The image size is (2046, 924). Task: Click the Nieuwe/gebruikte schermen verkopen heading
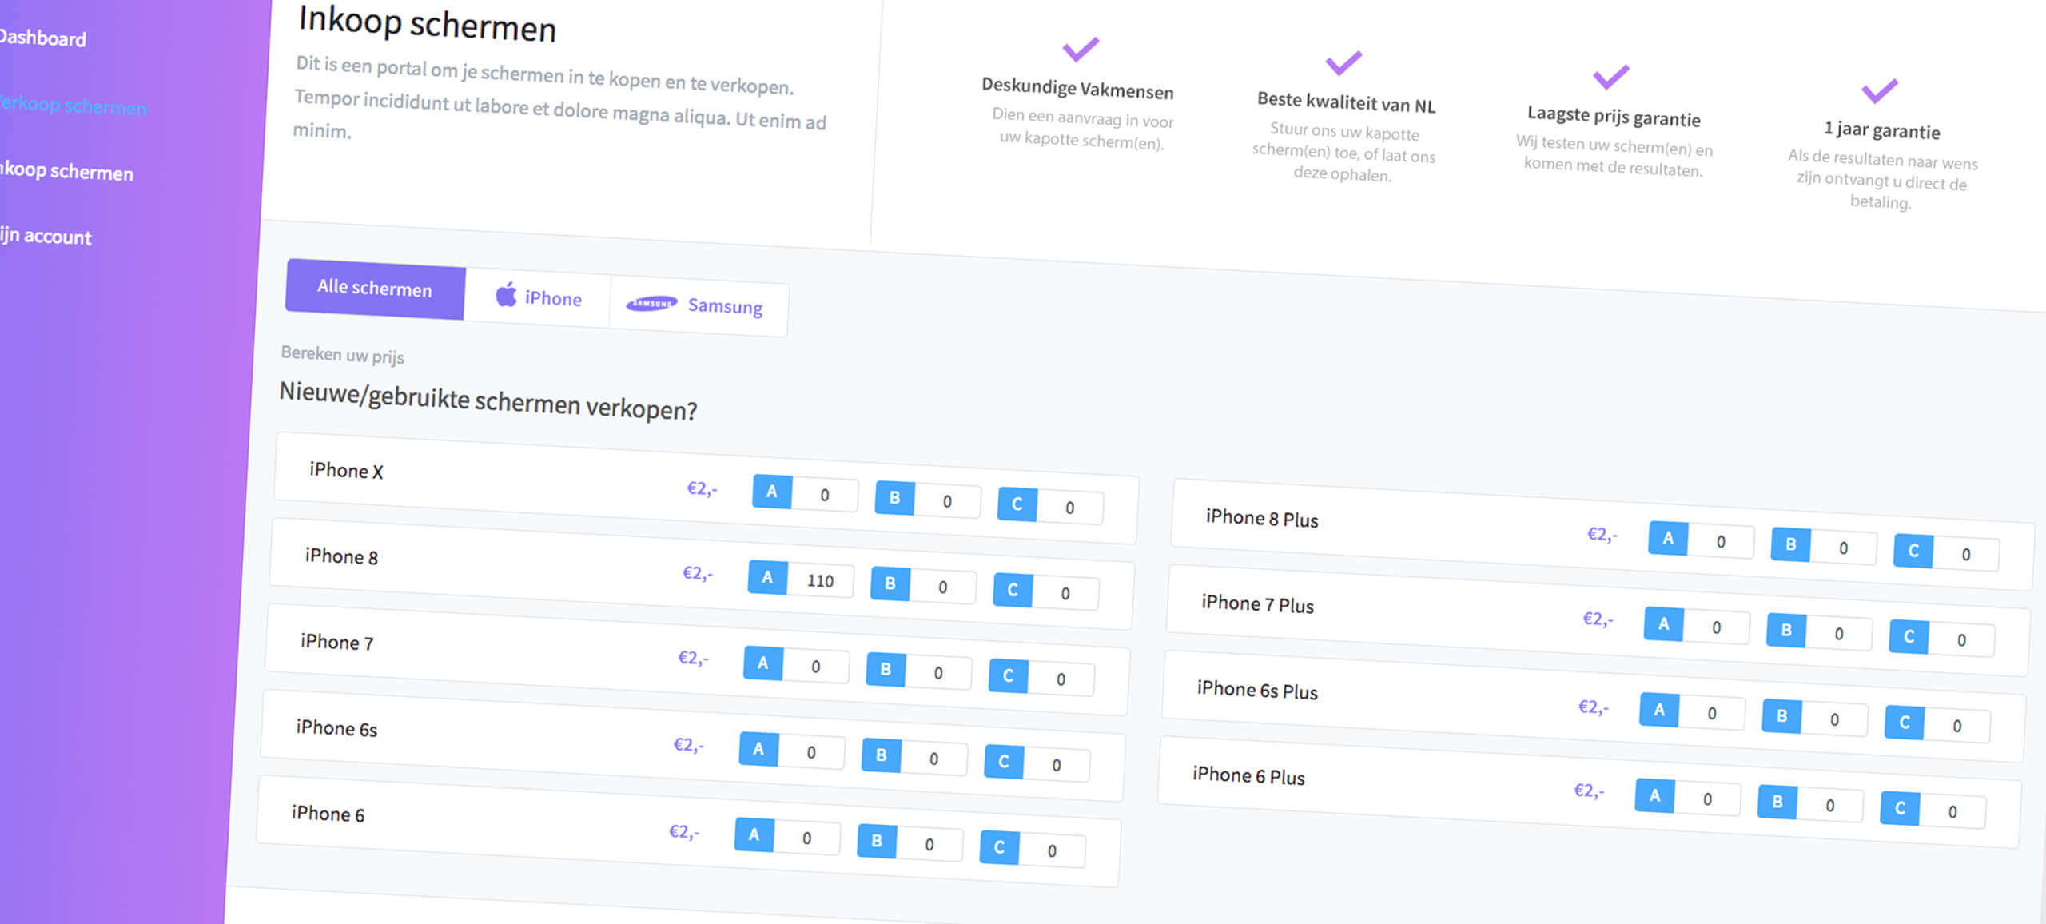pyautogui.click(x=488, y=401)
